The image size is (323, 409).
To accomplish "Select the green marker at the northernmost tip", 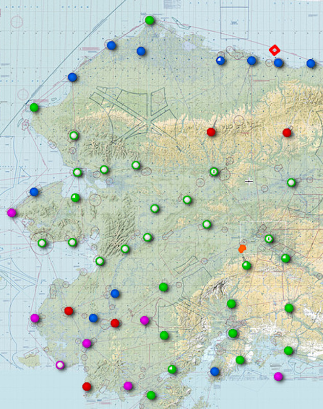I will point(149,20).
